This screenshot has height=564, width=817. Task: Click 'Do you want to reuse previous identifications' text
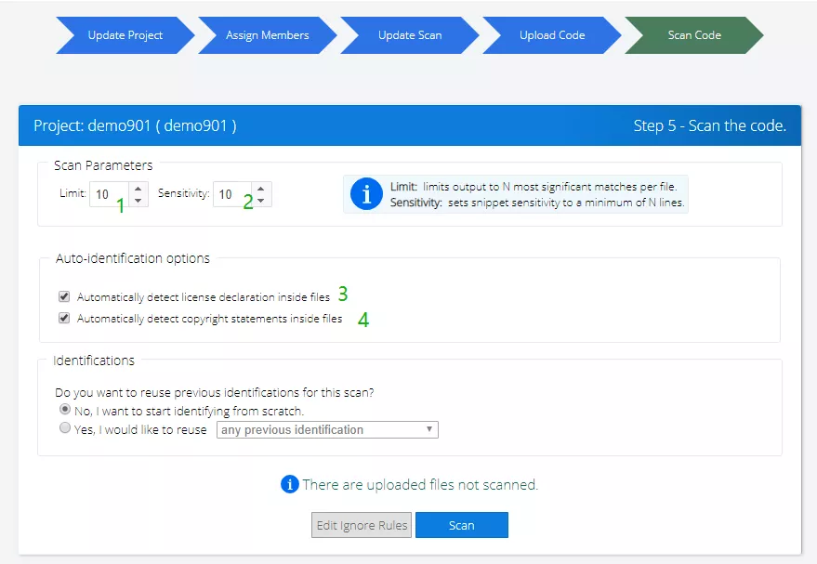coord(215,392)
